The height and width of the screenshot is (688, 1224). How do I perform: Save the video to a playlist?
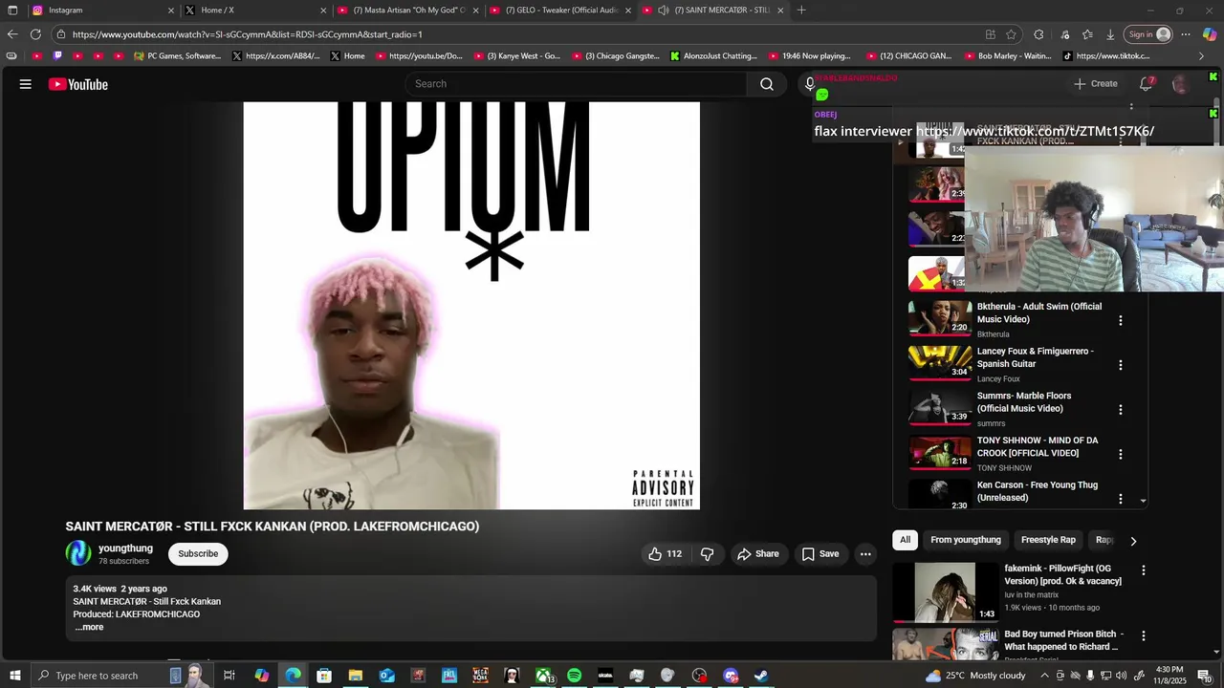tap(820, 554)
